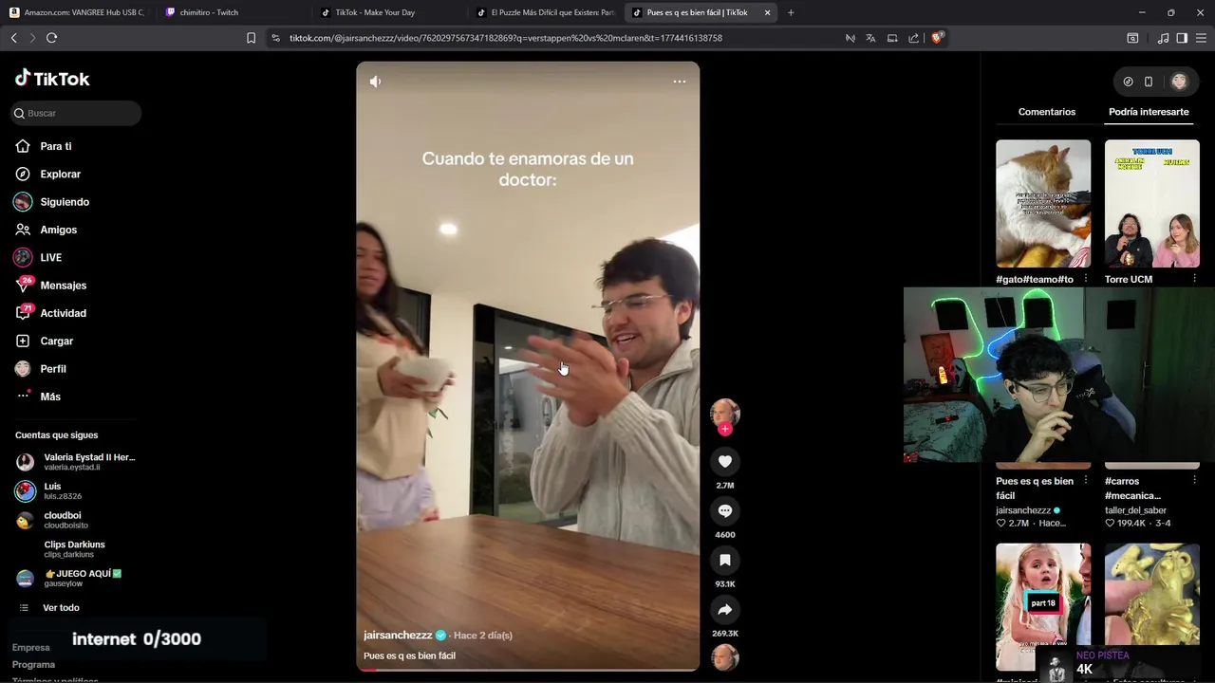This screenshot has width=1215, height=683.
Task: Toggle the browser sidebar panel
Action: coord(1182,38)
